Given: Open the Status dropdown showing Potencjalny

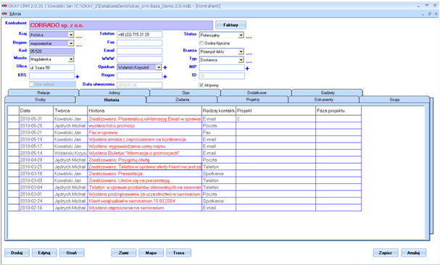Looking at the screenshot, I should (241, 35).
